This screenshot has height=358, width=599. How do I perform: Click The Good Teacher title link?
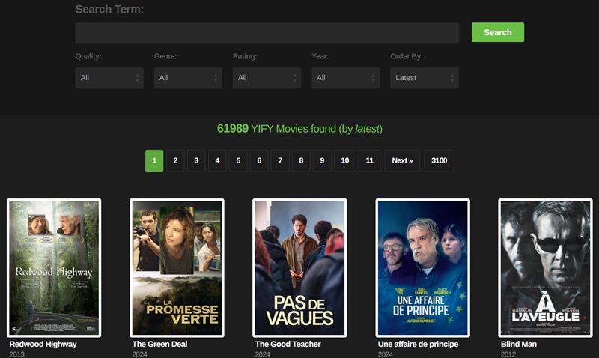(288, 344)
